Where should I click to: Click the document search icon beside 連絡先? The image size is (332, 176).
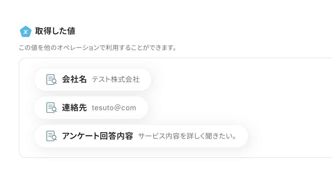coord(51,108)
